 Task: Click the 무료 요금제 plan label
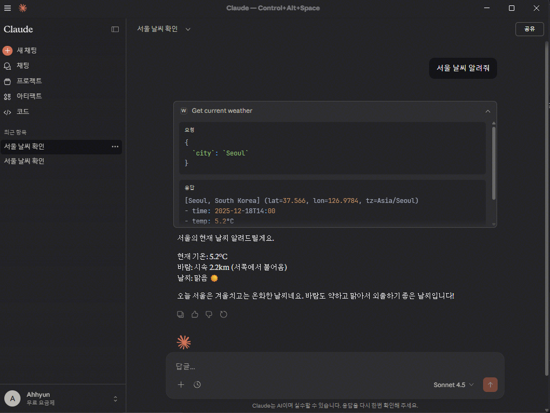click(x=40, y=403)
